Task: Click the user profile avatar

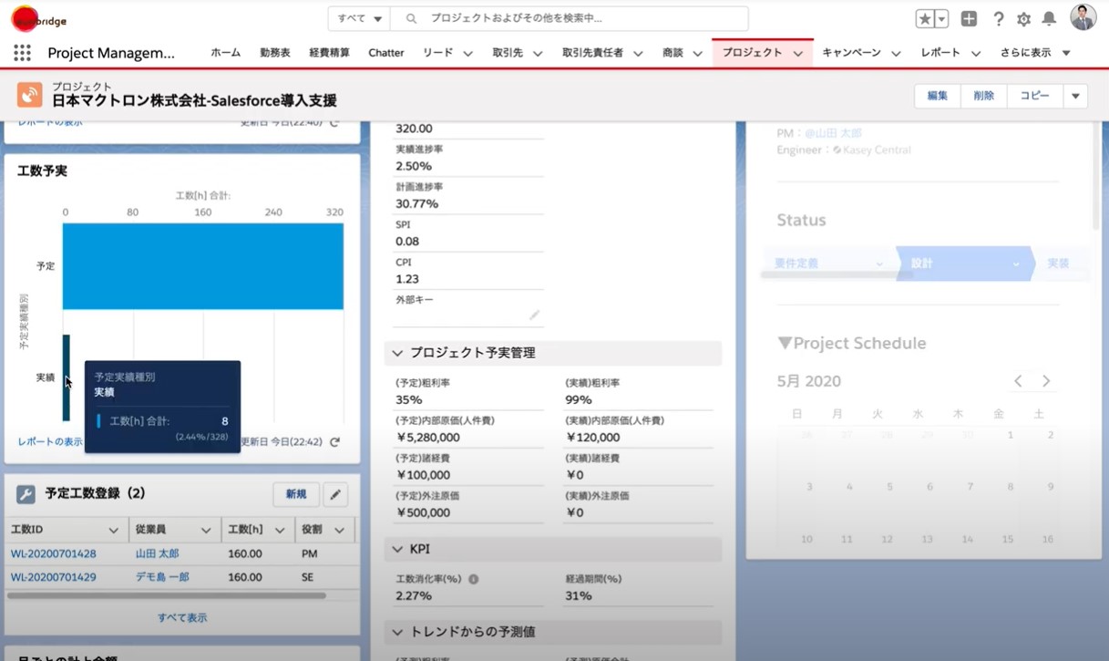Action: tap(1083, 17)
